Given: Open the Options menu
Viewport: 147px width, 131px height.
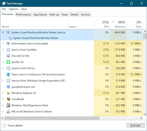Looking at the screenshot, I should click(x=13, y=9).
